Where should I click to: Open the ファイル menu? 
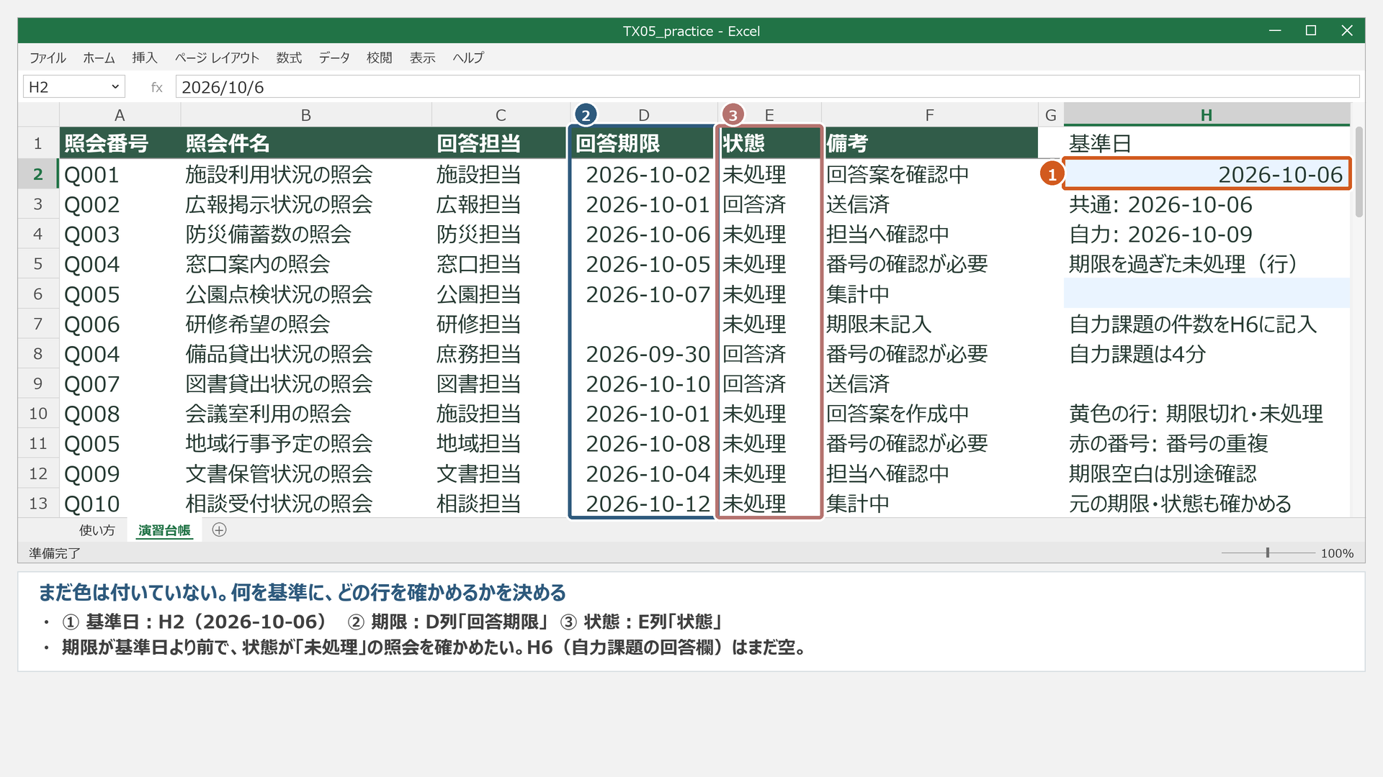pos(48,58)
